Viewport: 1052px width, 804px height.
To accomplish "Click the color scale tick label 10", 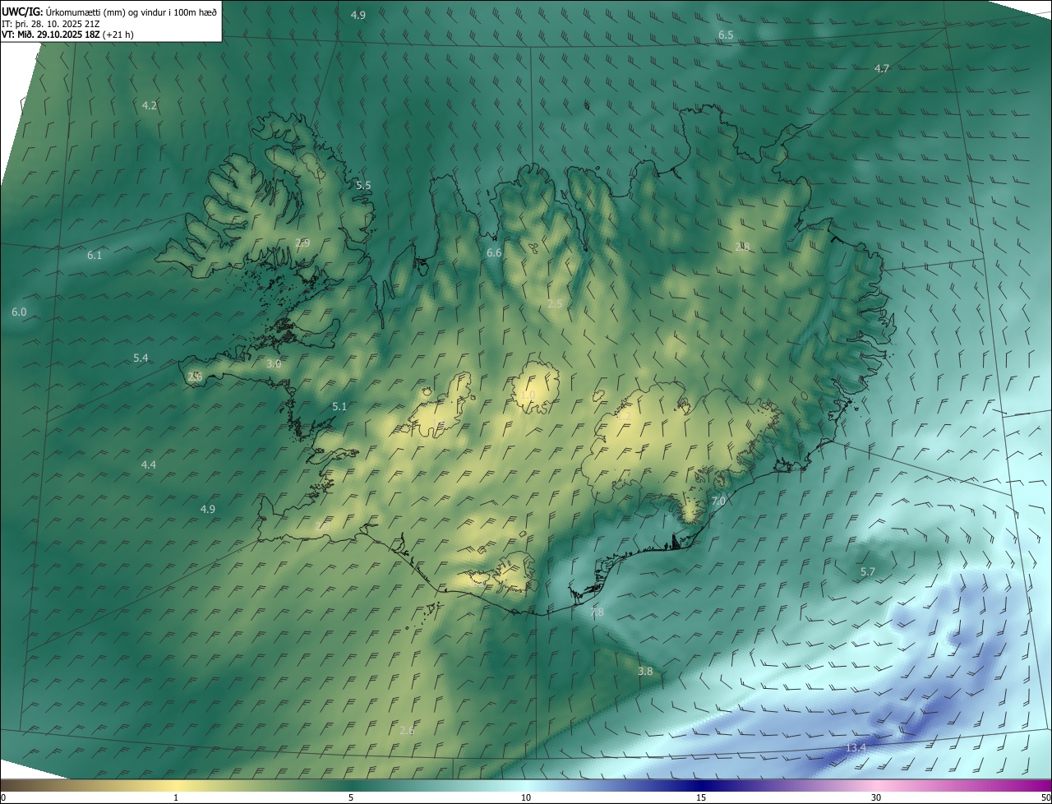I will click(526, 797).
